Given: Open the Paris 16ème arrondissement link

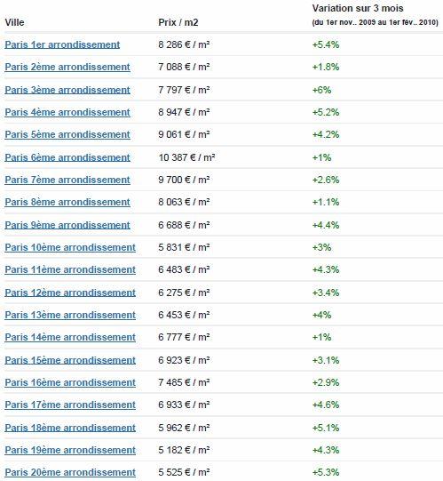Looking at the screenshot, I should [70, 382].
